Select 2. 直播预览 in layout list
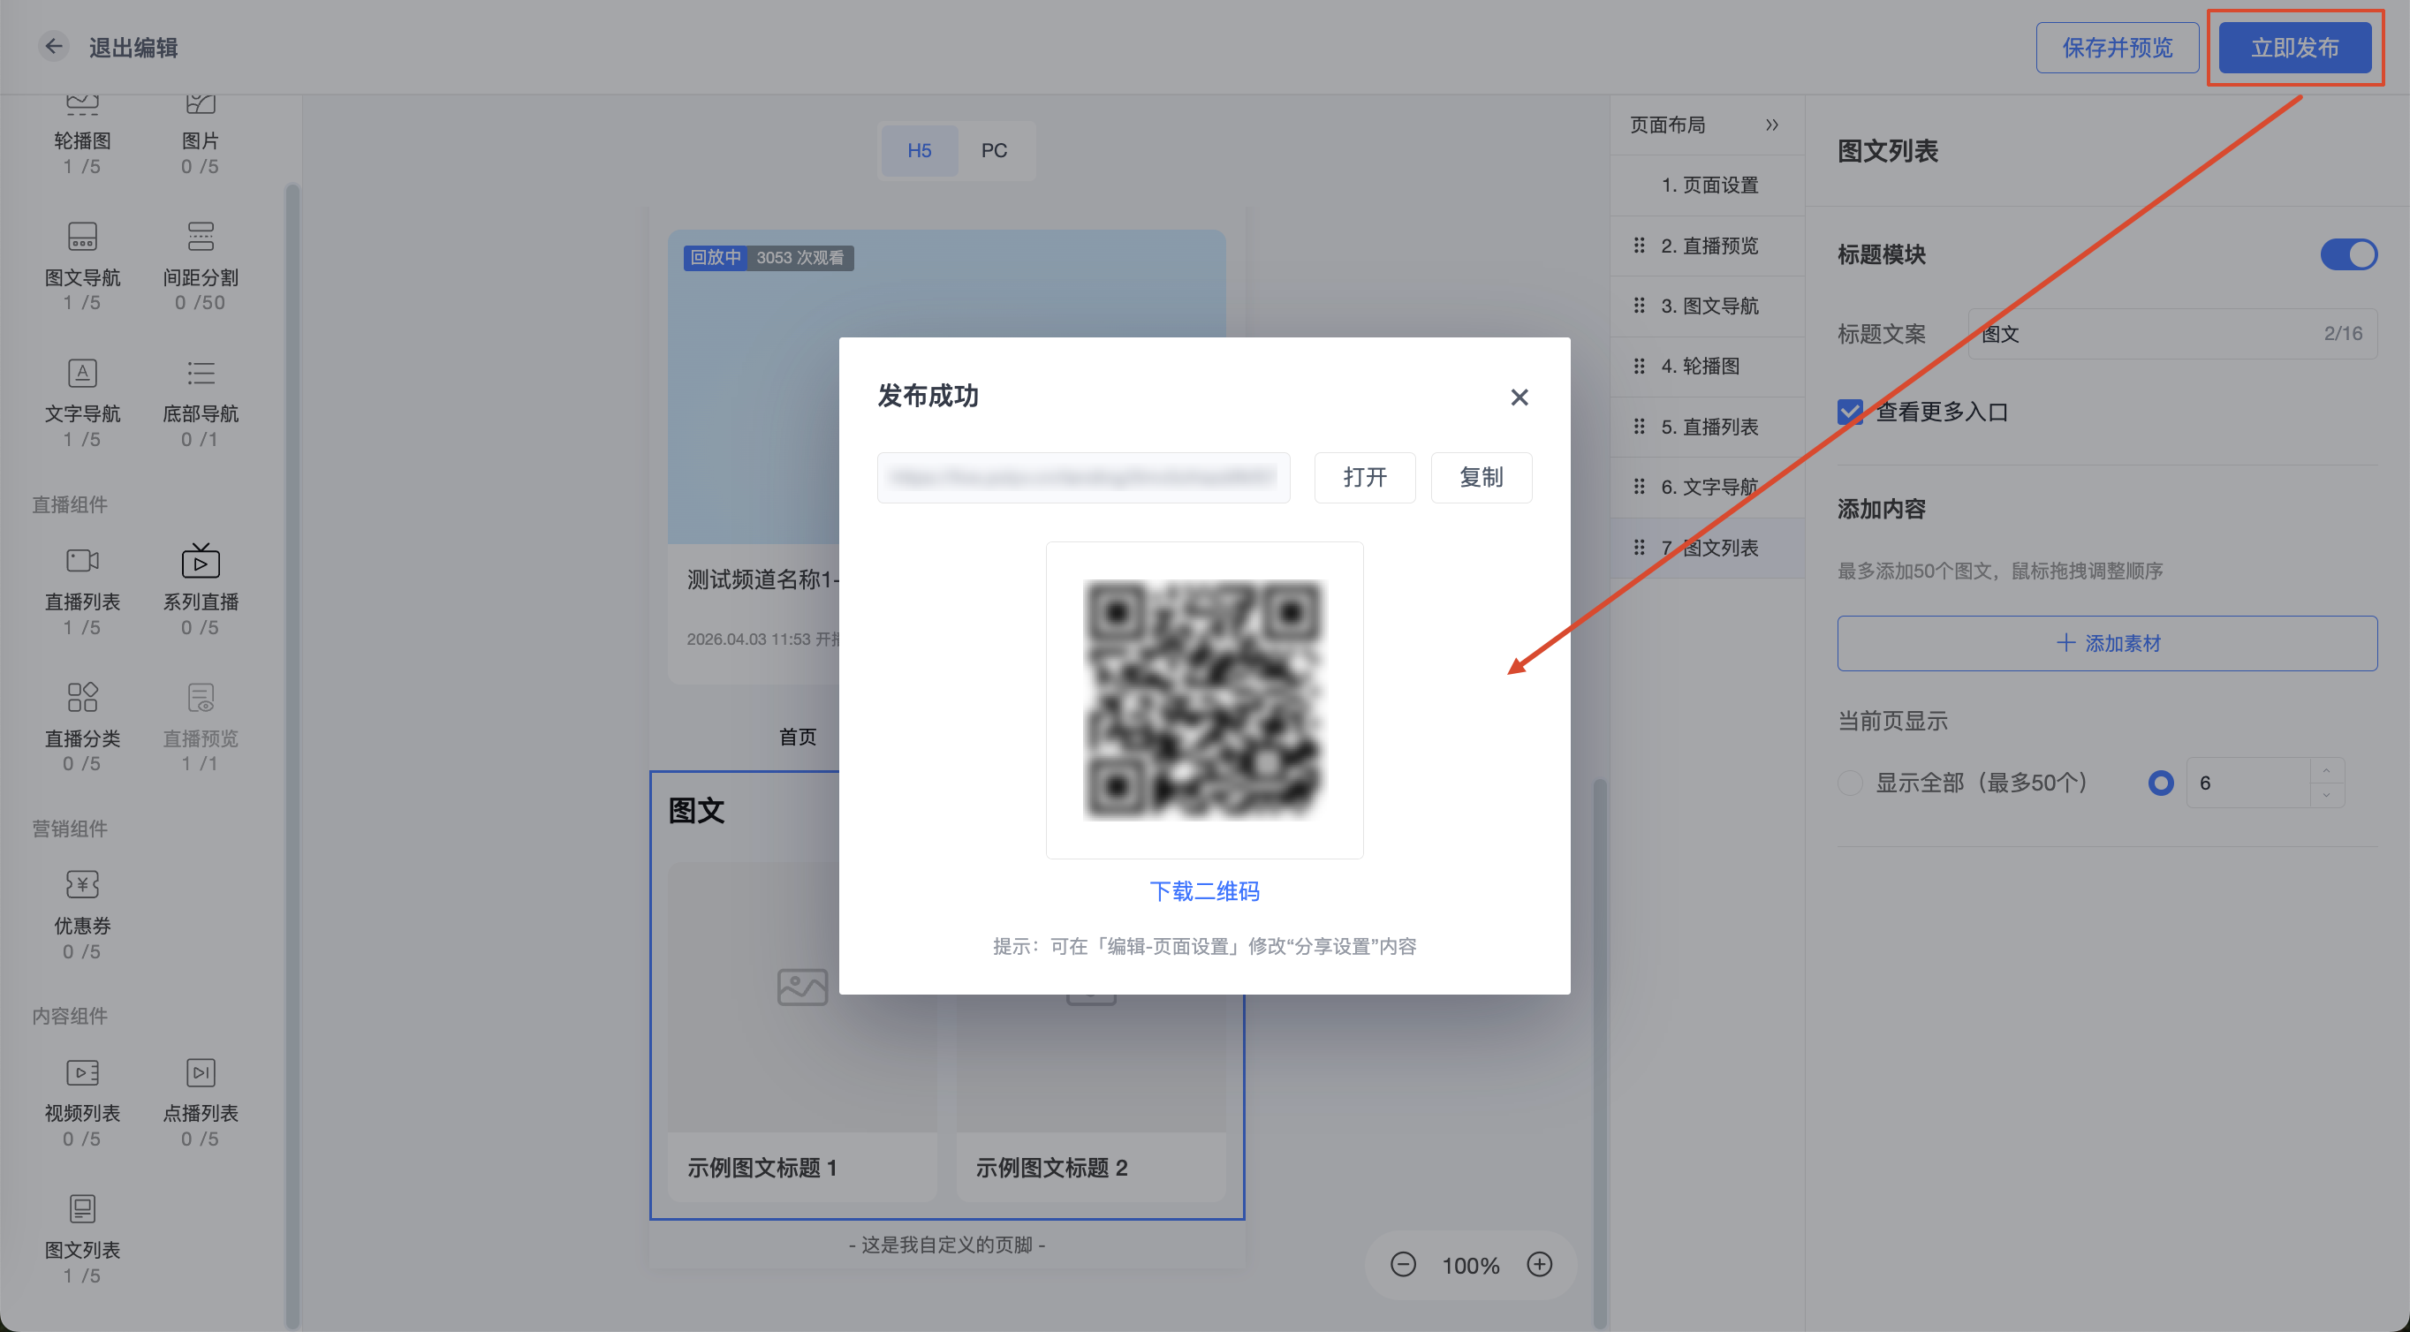The height and width of the screenshot is (1332, 2410). click(1707, 245)
